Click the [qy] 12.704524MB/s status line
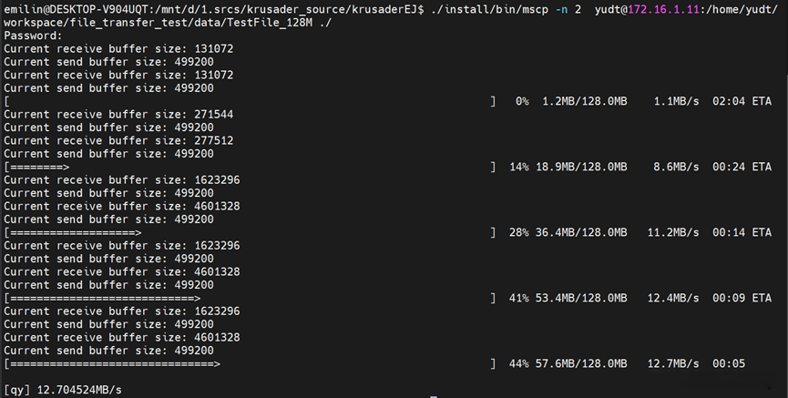 click(63, 390)
